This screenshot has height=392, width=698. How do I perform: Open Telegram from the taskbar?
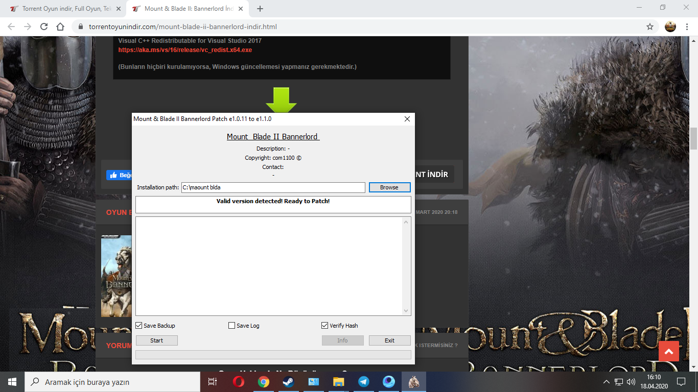point(363,382)
